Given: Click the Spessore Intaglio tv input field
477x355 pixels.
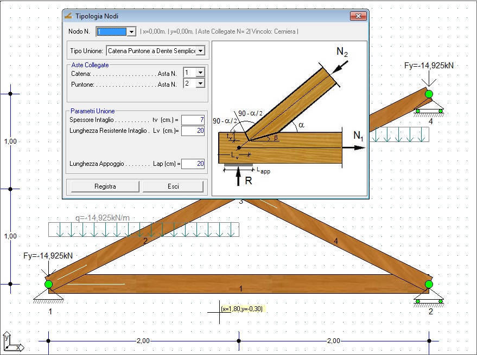Looking at the screenshot, I should (193, 120).
